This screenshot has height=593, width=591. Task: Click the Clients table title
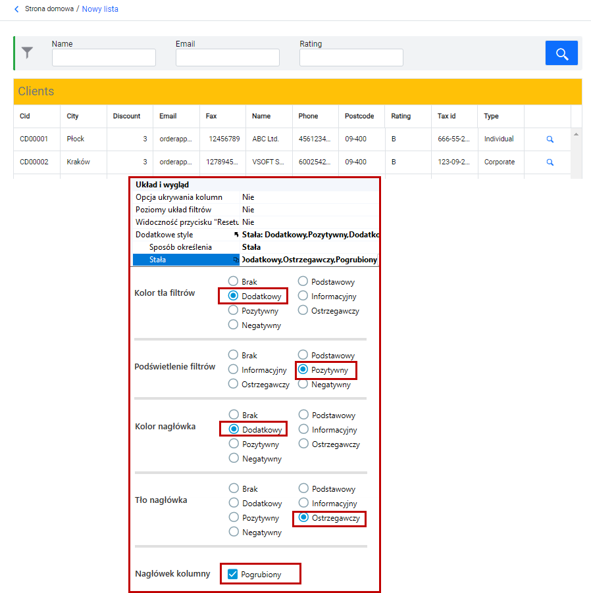(36, 91)
